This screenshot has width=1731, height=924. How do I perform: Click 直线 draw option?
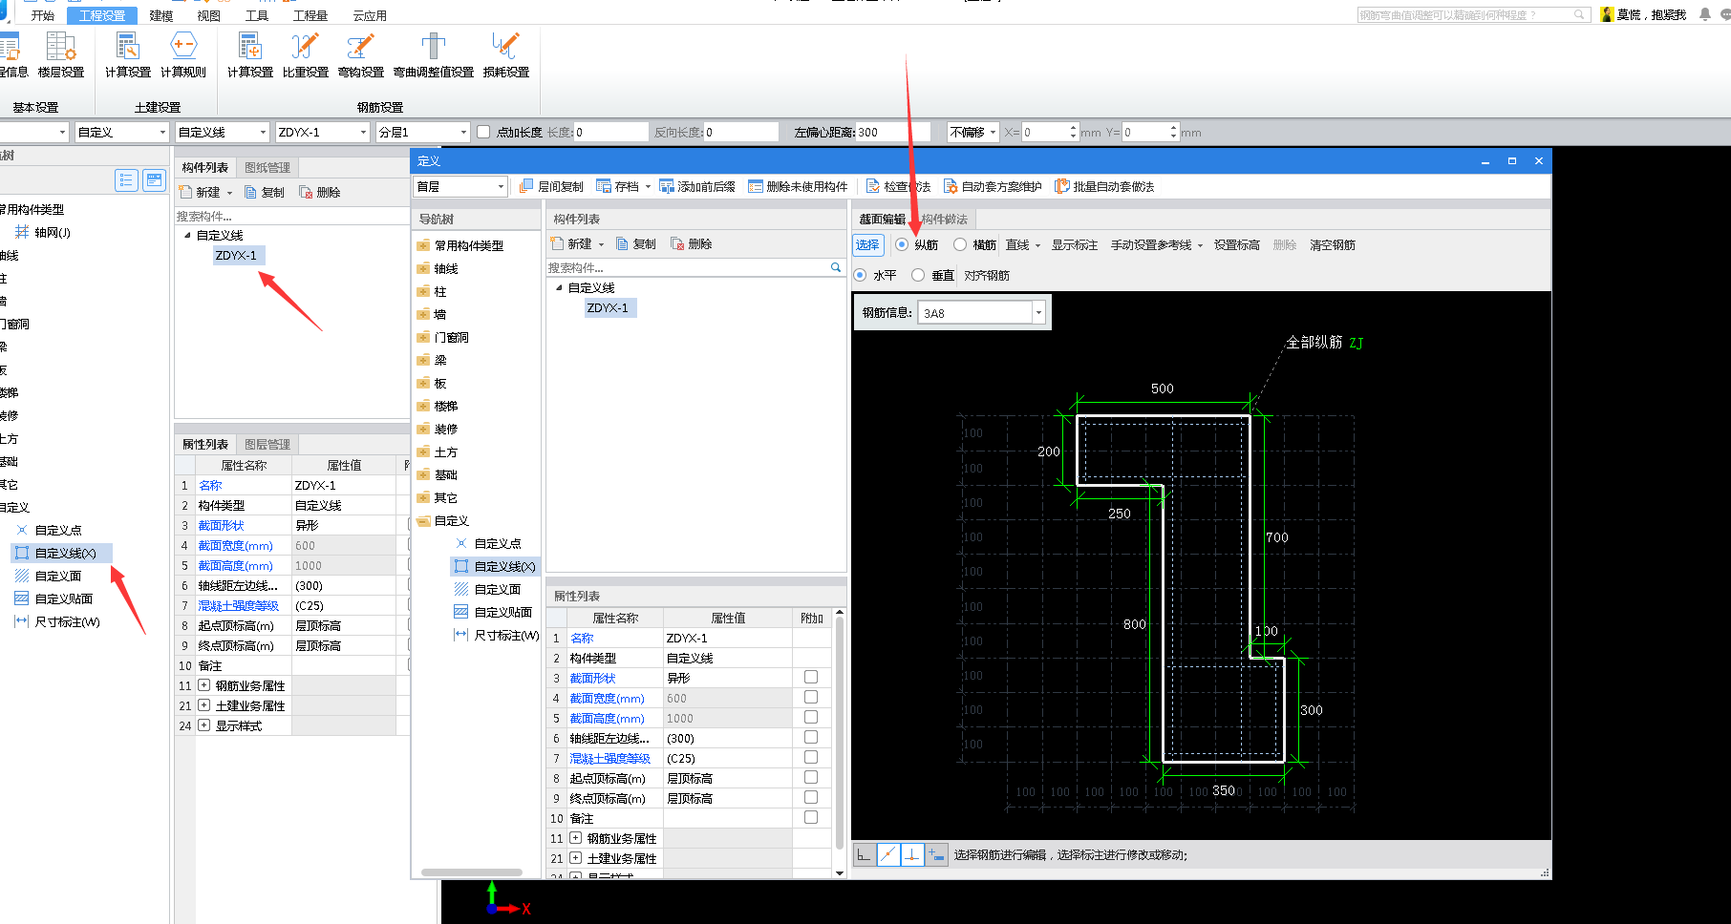pos(1017,245)
